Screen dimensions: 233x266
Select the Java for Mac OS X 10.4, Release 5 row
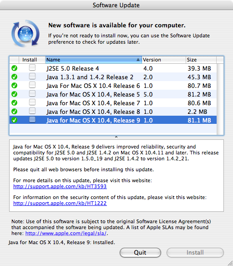(x=113, y=94)
